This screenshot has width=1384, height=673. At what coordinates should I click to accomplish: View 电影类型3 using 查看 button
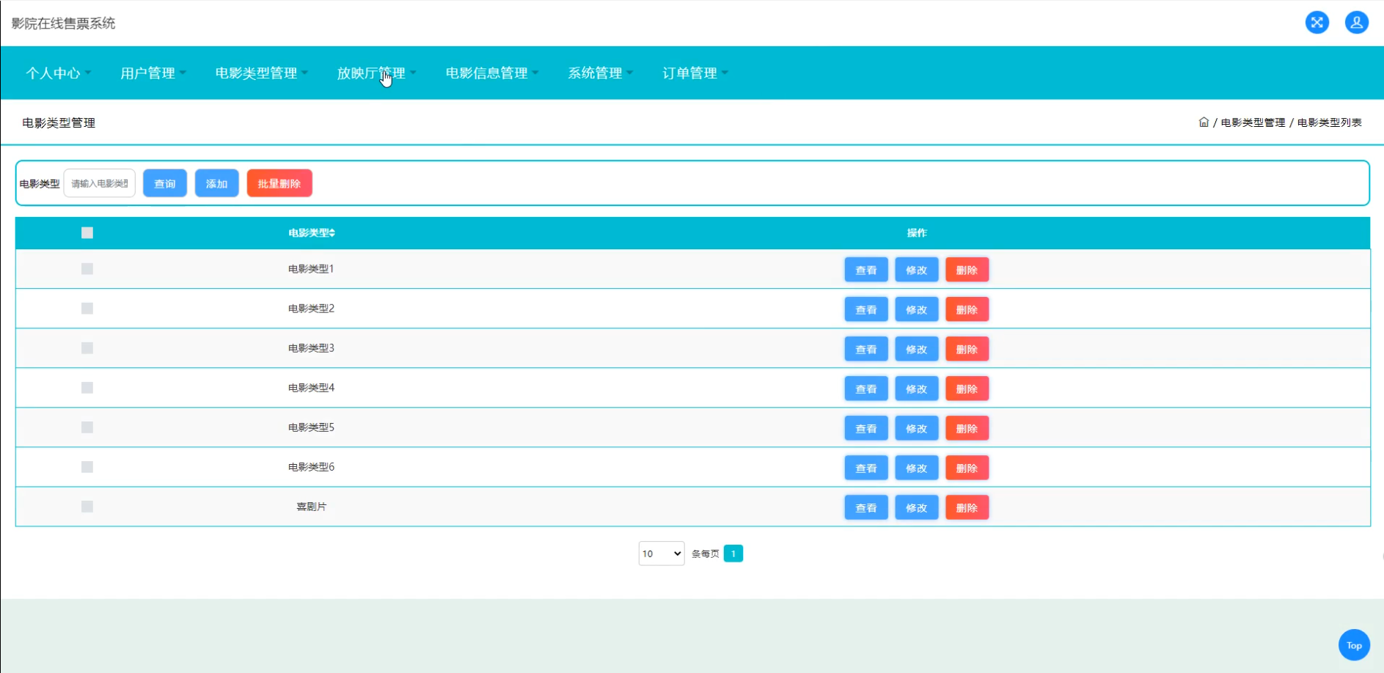[866, 349]
